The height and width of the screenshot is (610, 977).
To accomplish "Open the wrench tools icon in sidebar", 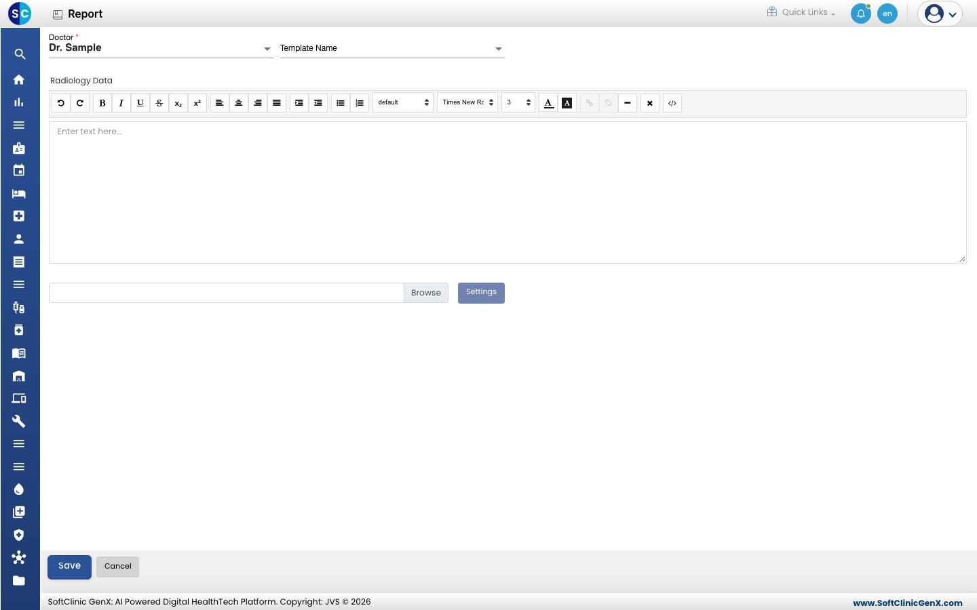I will point(19,421).
